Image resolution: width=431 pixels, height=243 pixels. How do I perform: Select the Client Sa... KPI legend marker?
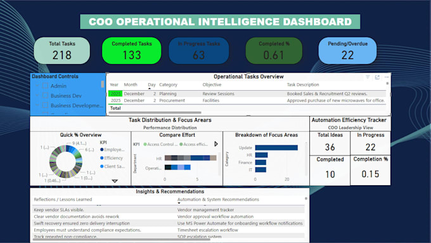click(x=102, y=166)
